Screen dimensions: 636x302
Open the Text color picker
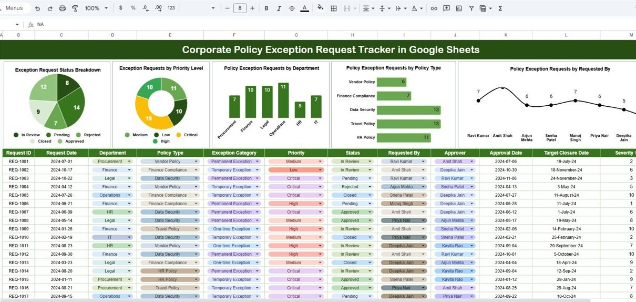coord(304,8)
